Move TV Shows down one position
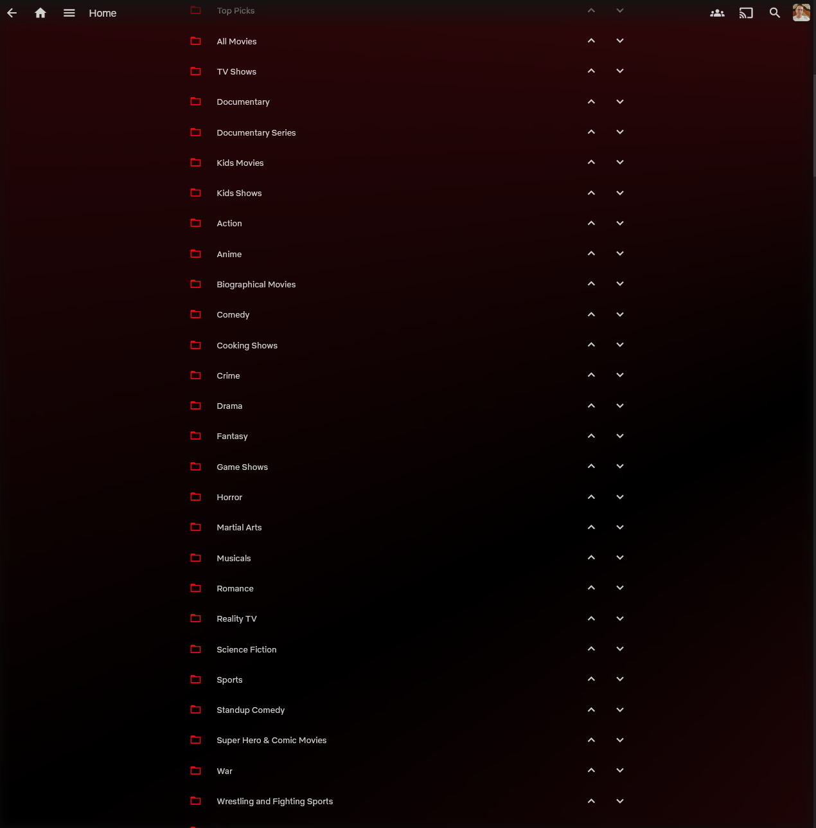 click(620, 71)
